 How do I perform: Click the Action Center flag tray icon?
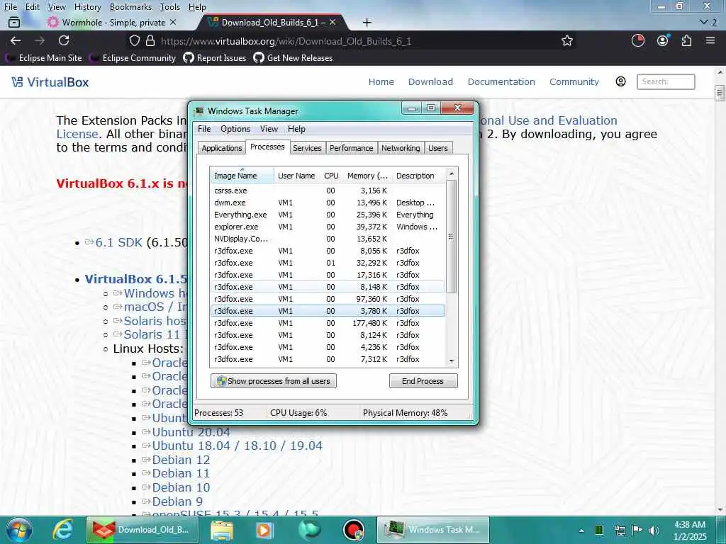[637, 531]
